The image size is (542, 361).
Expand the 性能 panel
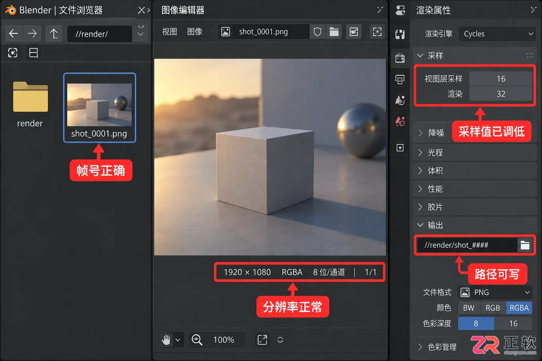[475, 189]
